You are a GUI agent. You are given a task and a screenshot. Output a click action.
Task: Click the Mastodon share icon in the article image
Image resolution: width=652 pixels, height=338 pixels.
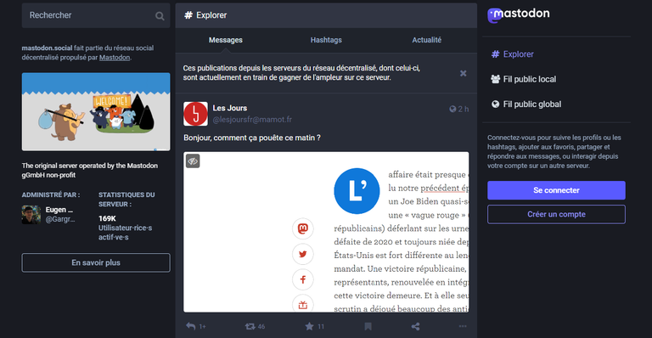point(303,228)
